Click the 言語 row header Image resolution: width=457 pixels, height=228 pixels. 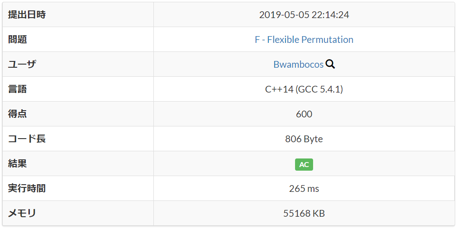coord(18,89)
